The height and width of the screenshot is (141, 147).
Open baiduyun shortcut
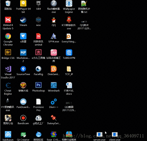coord(8,134)
